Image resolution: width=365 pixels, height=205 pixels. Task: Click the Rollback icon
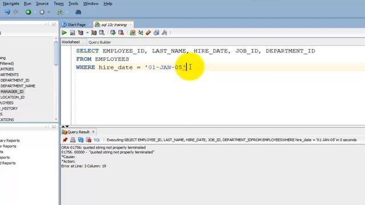(x=121, y=33)
